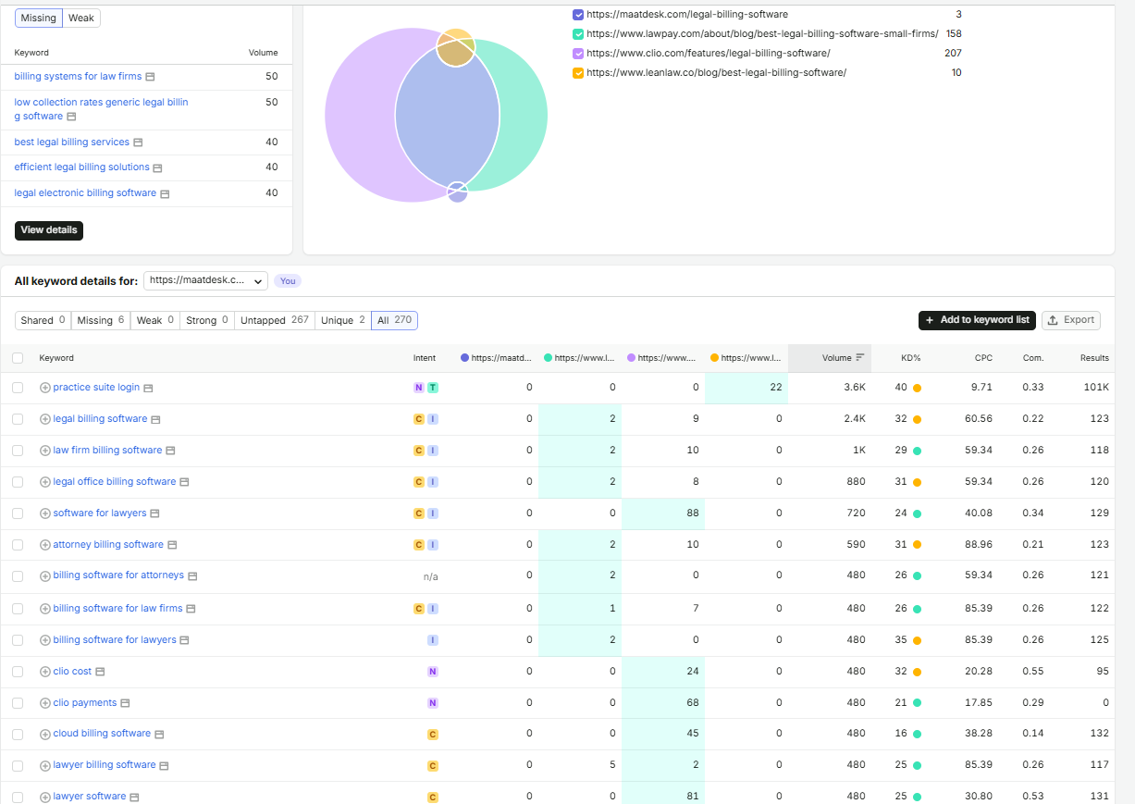1135x804 pixels.
Task: Select the Unique 2 filter tab
Action: pyautogui.click(x=343, y=320)
